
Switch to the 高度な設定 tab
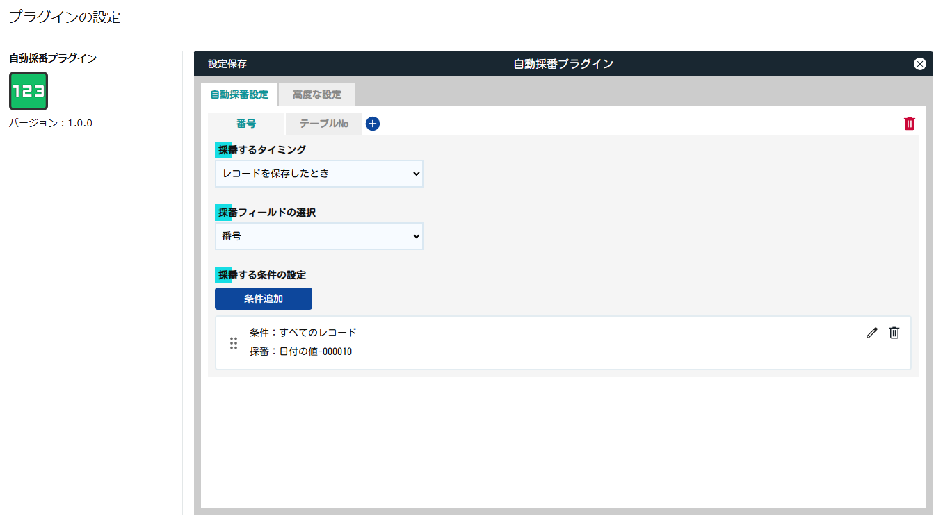pyautogui.click(x=316, y=94)
